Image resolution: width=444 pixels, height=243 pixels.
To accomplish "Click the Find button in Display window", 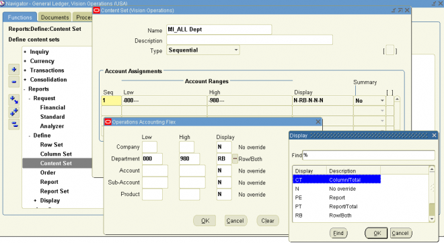I will pyautogui.click(x=338, y=233).
